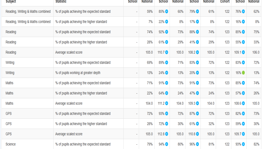Click blue icon beside 72% GPS higher standard
This screenshot has height=149, width=262.
(x=167, y=124)
